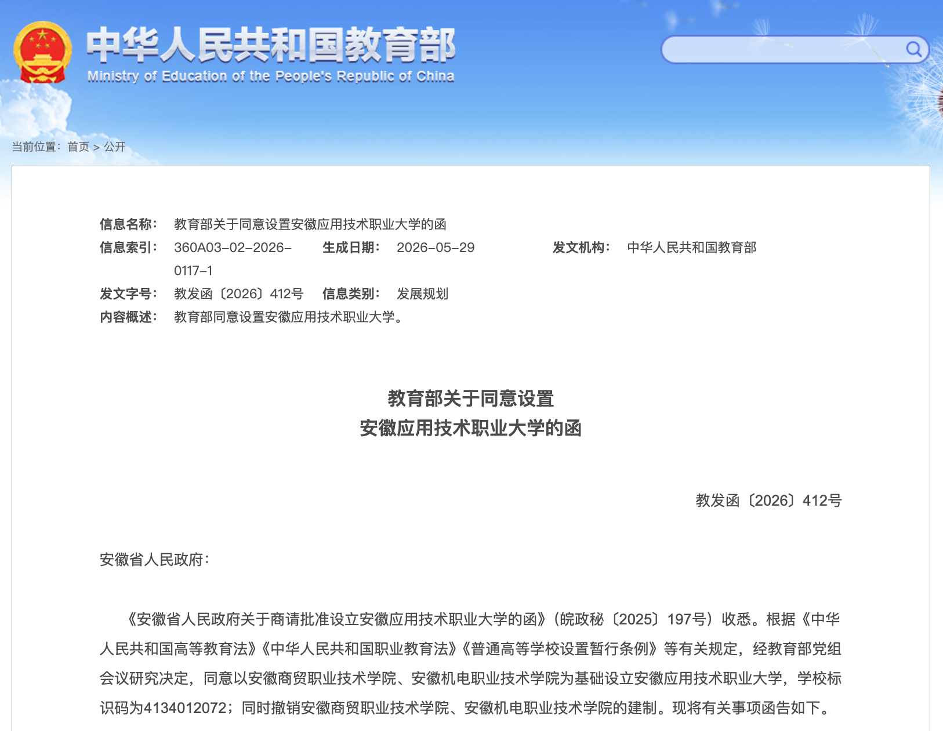Click issuing body value 中华人民共和国教育部
943x731 pixels.
(x=692, y=247)
